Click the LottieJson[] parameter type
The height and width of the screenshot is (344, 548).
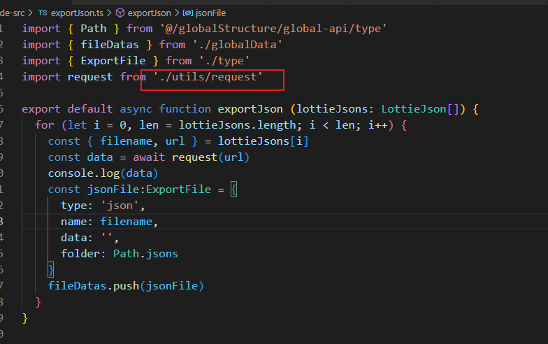click(x=420, y=109)
